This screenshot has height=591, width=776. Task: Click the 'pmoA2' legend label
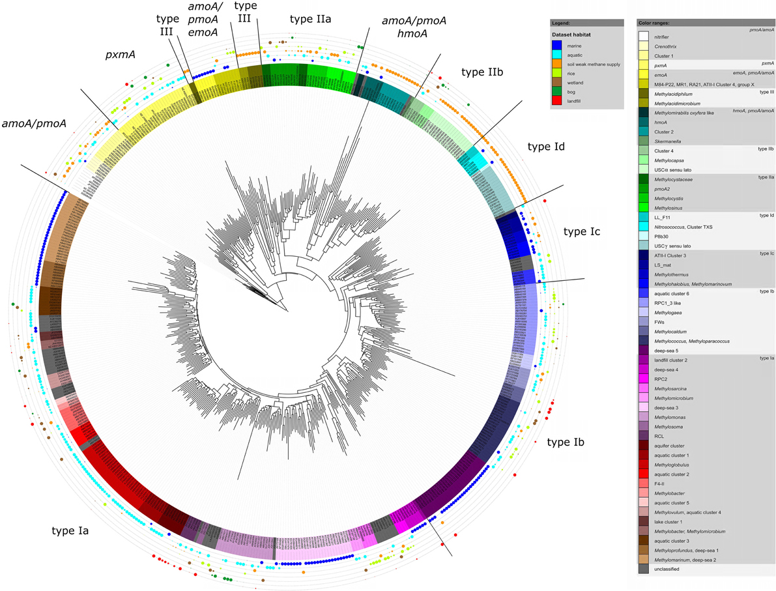pos(662,189)
